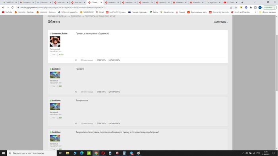This screenshot has width=278, height=156.
Task: Open the Windows Start menu
Action: (3, 153)
